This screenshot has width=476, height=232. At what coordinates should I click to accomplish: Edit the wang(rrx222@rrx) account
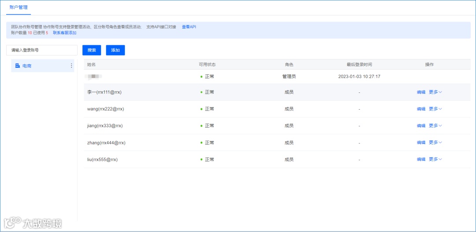click(421, 109)
